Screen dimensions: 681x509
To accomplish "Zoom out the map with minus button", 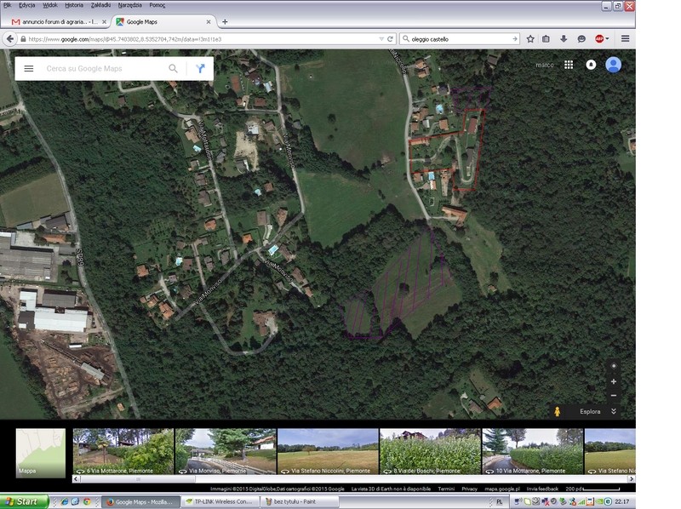I will pos(614,396).
